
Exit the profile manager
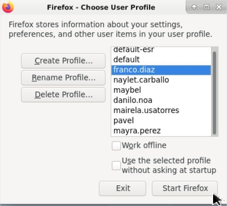[x=123, y=188]
